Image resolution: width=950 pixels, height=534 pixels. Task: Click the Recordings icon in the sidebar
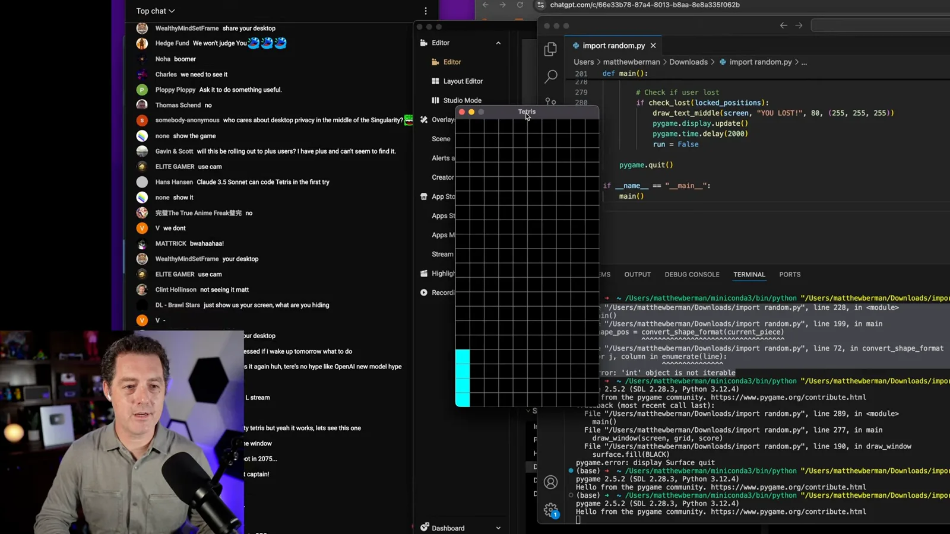click(424, 293)
